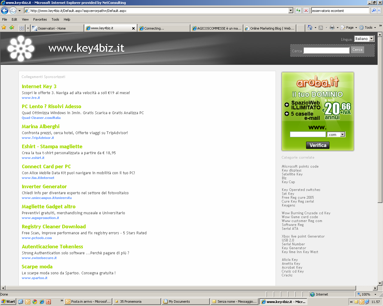Click the horizontal scrollbar right arrow
The width and height of the screenshot is (383, 306).
pos(375,288)
